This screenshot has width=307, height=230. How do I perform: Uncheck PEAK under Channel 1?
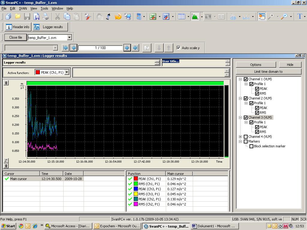pyautogui.click(x=257, y=89)
